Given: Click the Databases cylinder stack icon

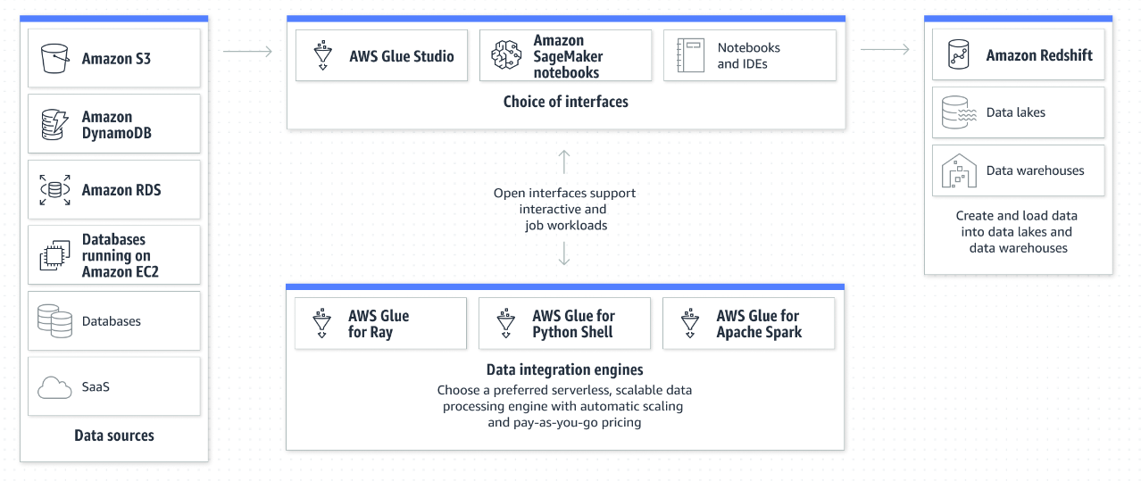Looking at the screenshot, I should (x=54, y=320).
